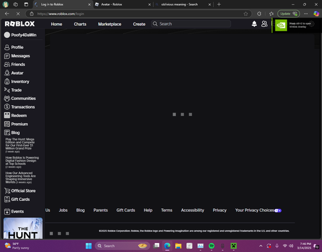The width and height of the screenshot is (322, 252).
Task: Open Jobs footer link
Action: (x=63, y=210)
